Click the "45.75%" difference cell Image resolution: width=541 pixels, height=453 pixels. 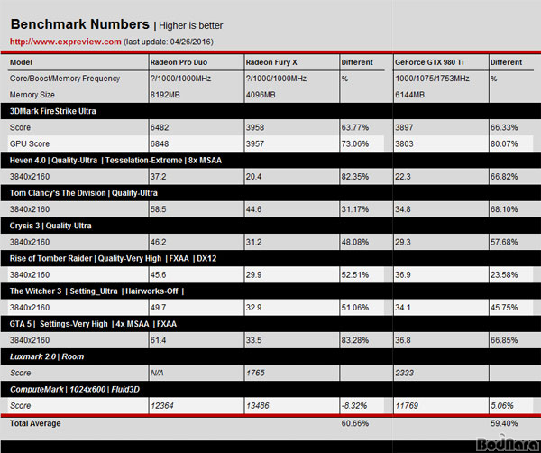[504, 308]
